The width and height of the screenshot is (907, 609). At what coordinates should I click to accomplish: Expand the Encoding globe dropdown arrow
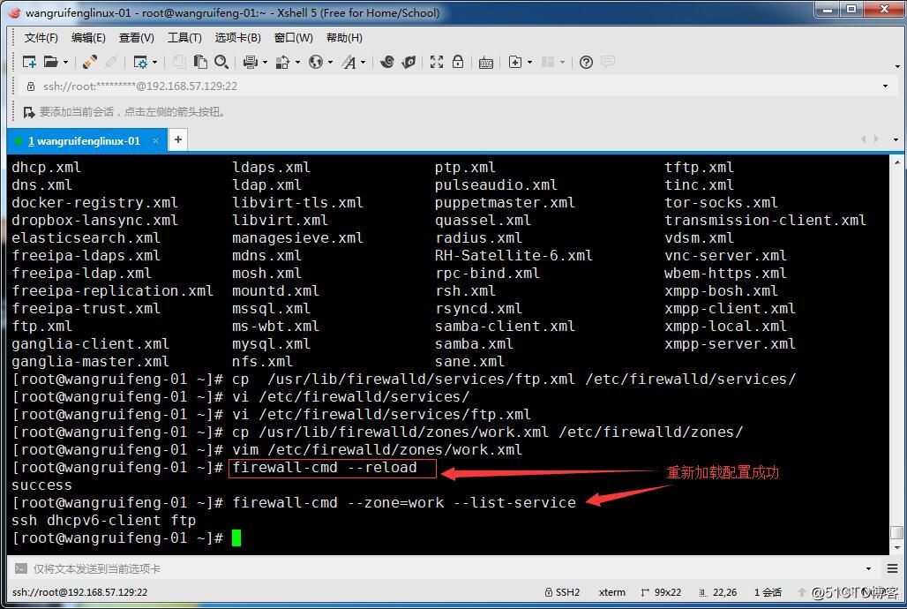pyautogui.click(x=330, y=62)
